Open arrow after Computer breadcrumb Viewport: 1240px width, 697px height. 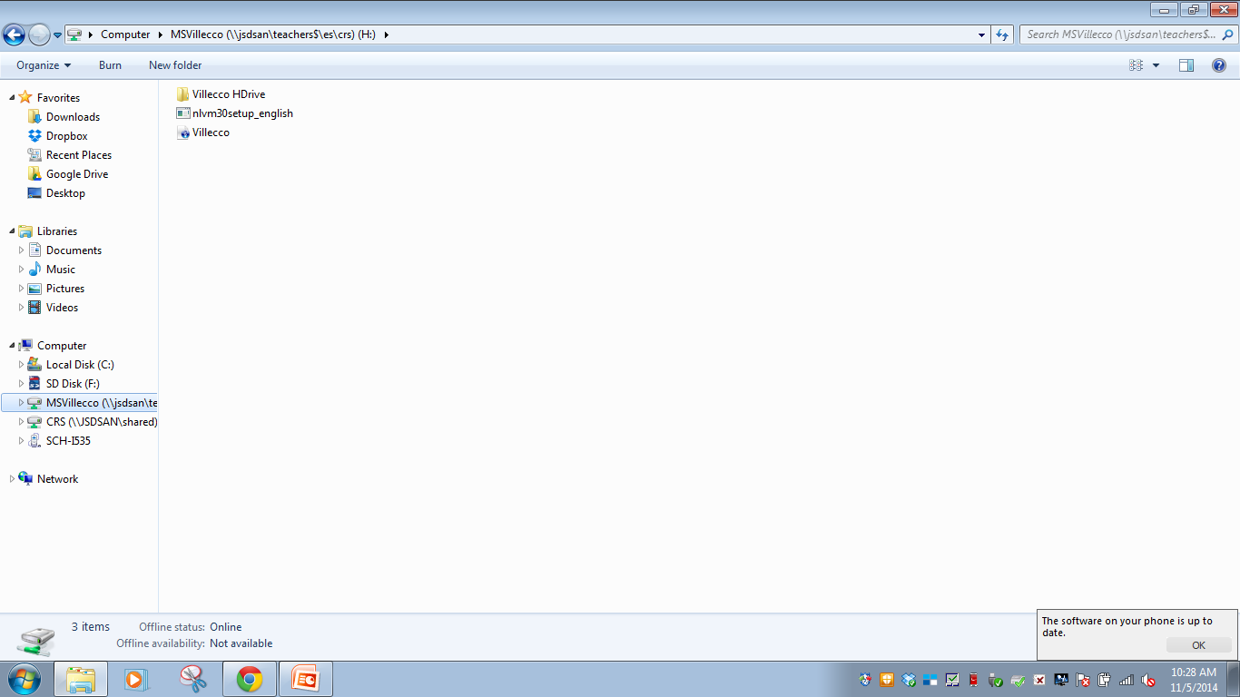coord(160,34)
